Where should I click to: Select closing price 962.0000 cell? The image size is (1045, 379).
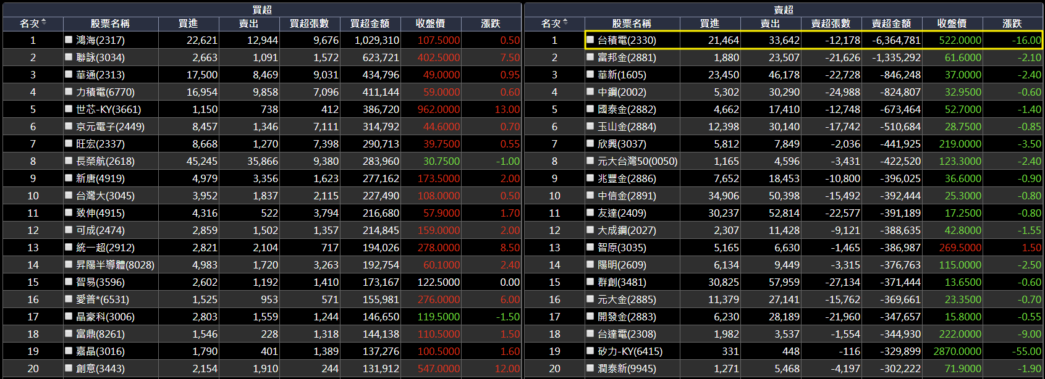pyautogui.click(x=431, y=109)
